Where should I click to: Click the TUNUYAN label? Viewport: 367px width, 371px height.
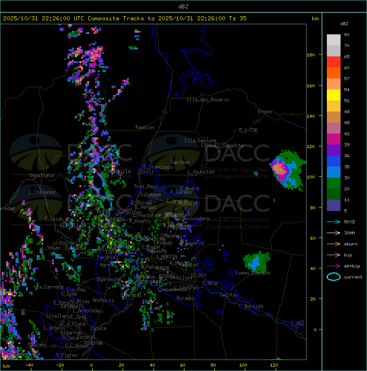coord(94,343)
